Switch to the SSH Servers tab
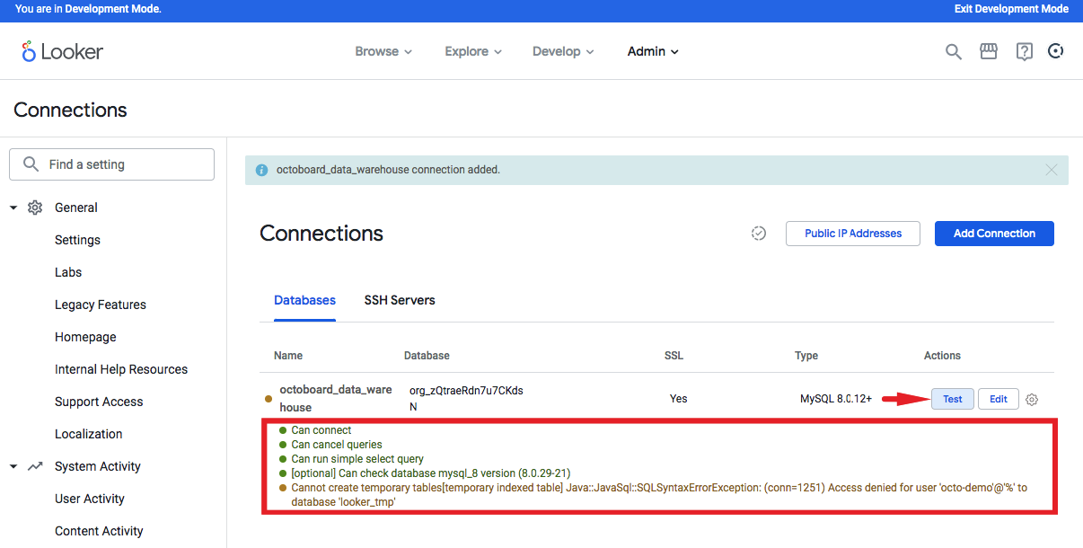The height and width of the screenshot is (548, 1083). coord(400,300)
